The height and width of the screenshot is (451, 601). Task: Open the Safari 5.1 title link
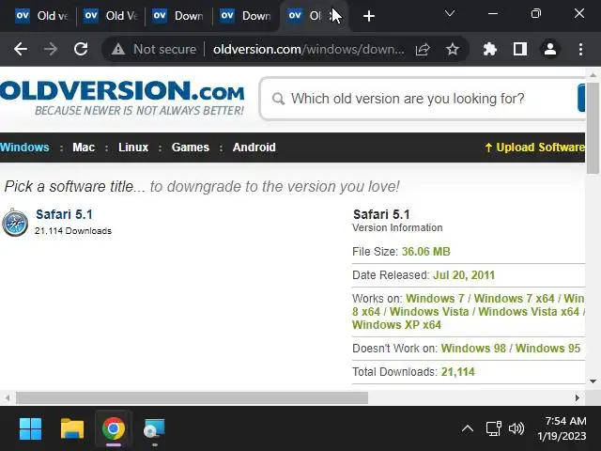tap(64, 214)
